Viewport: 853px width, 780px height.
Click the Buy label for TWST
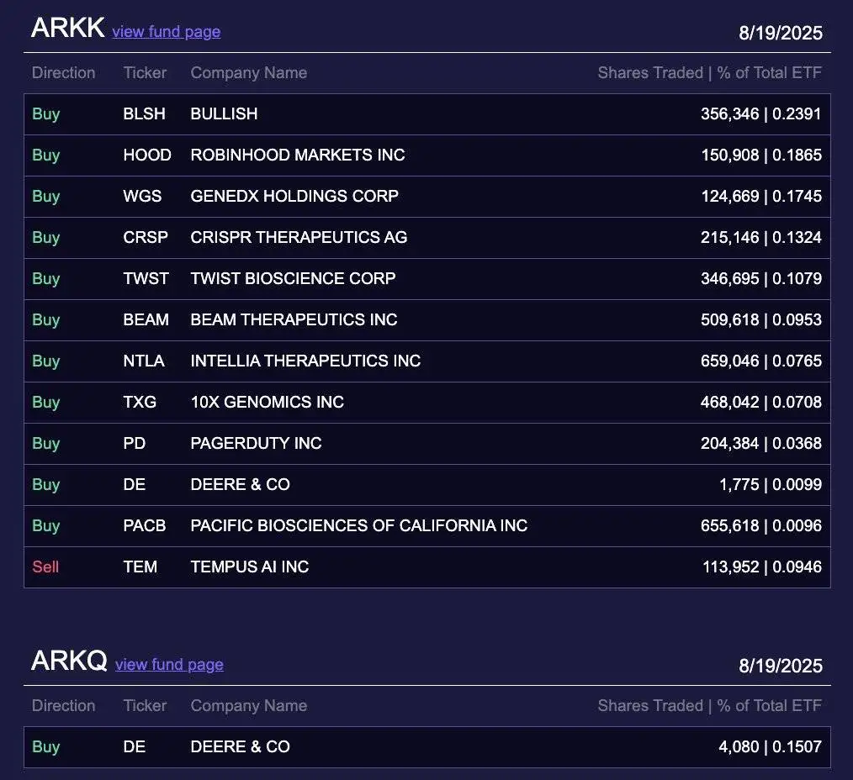point(46,278)
